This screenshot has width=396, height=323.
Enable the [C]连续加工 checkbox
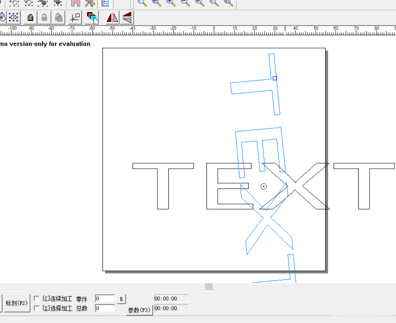37,299
